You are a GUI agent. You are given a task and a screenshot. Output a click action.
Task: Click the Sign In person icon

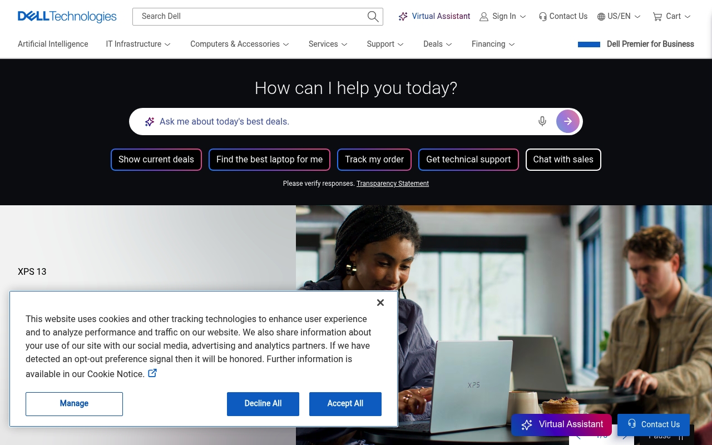(484, 17)
